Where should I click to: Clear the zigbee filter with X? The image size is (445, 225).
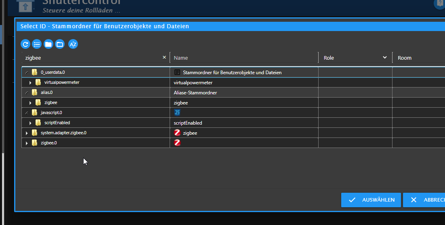point(164,57)
